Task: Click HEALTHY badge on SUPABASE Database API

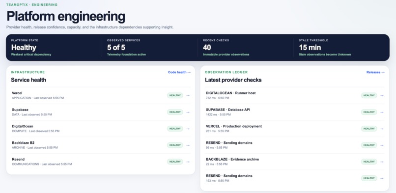Action: coord(369,112)
